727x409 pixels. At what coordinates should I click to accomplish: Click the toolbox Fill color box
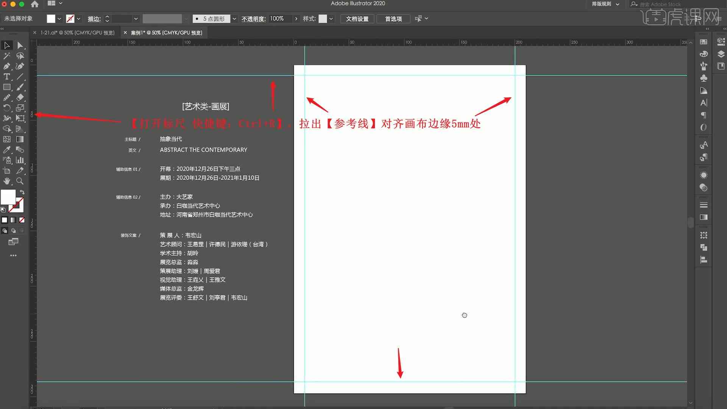coord(8,197)
